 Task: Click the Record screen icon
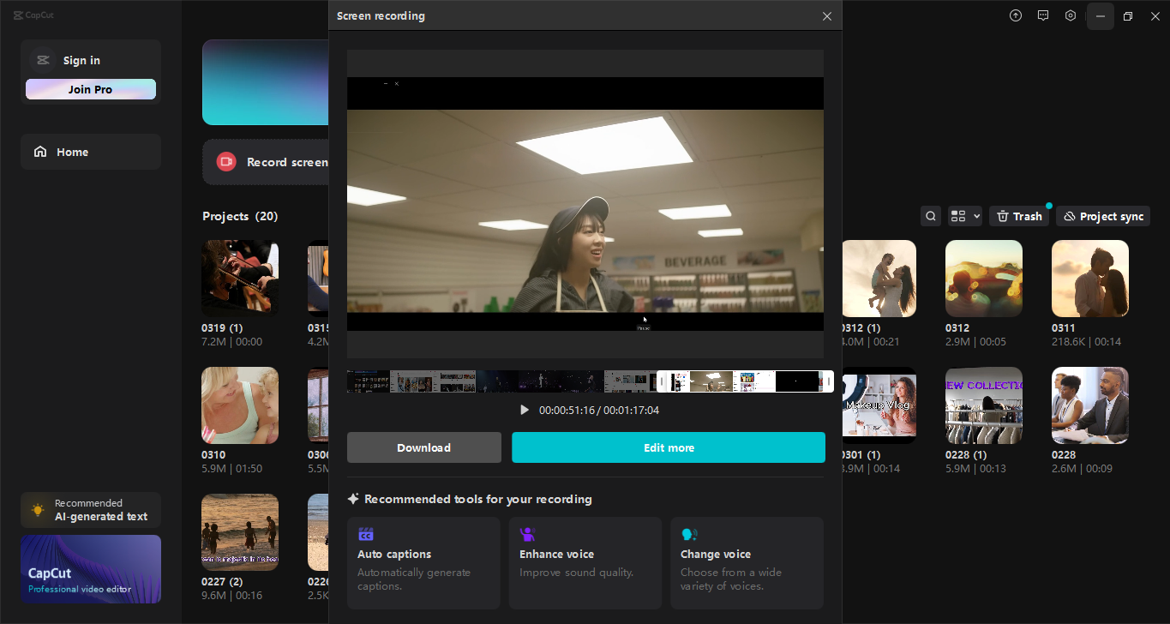pyautogui.click(x=225, y=161)
